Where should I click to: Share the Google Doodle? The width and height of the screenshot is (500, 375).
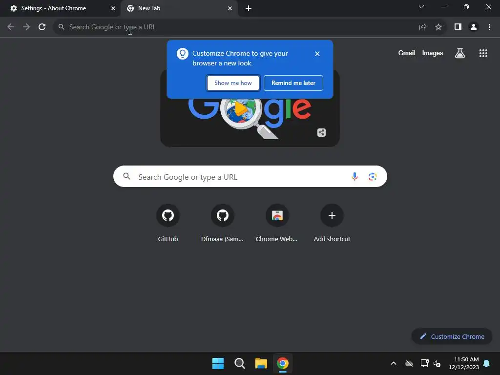321,132
